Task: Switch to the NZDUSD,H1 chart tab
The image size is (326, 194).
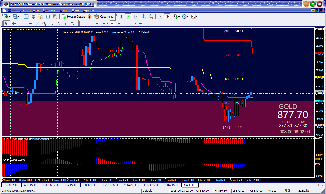Action: pyautogui.click(x=111, y=185)
